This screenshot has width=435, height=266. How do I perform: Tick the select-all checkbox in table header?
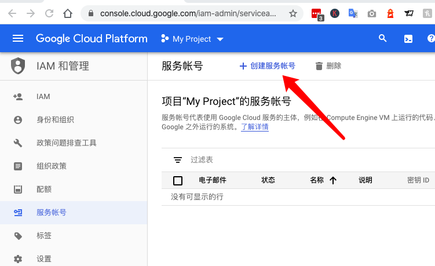point(178,181)
